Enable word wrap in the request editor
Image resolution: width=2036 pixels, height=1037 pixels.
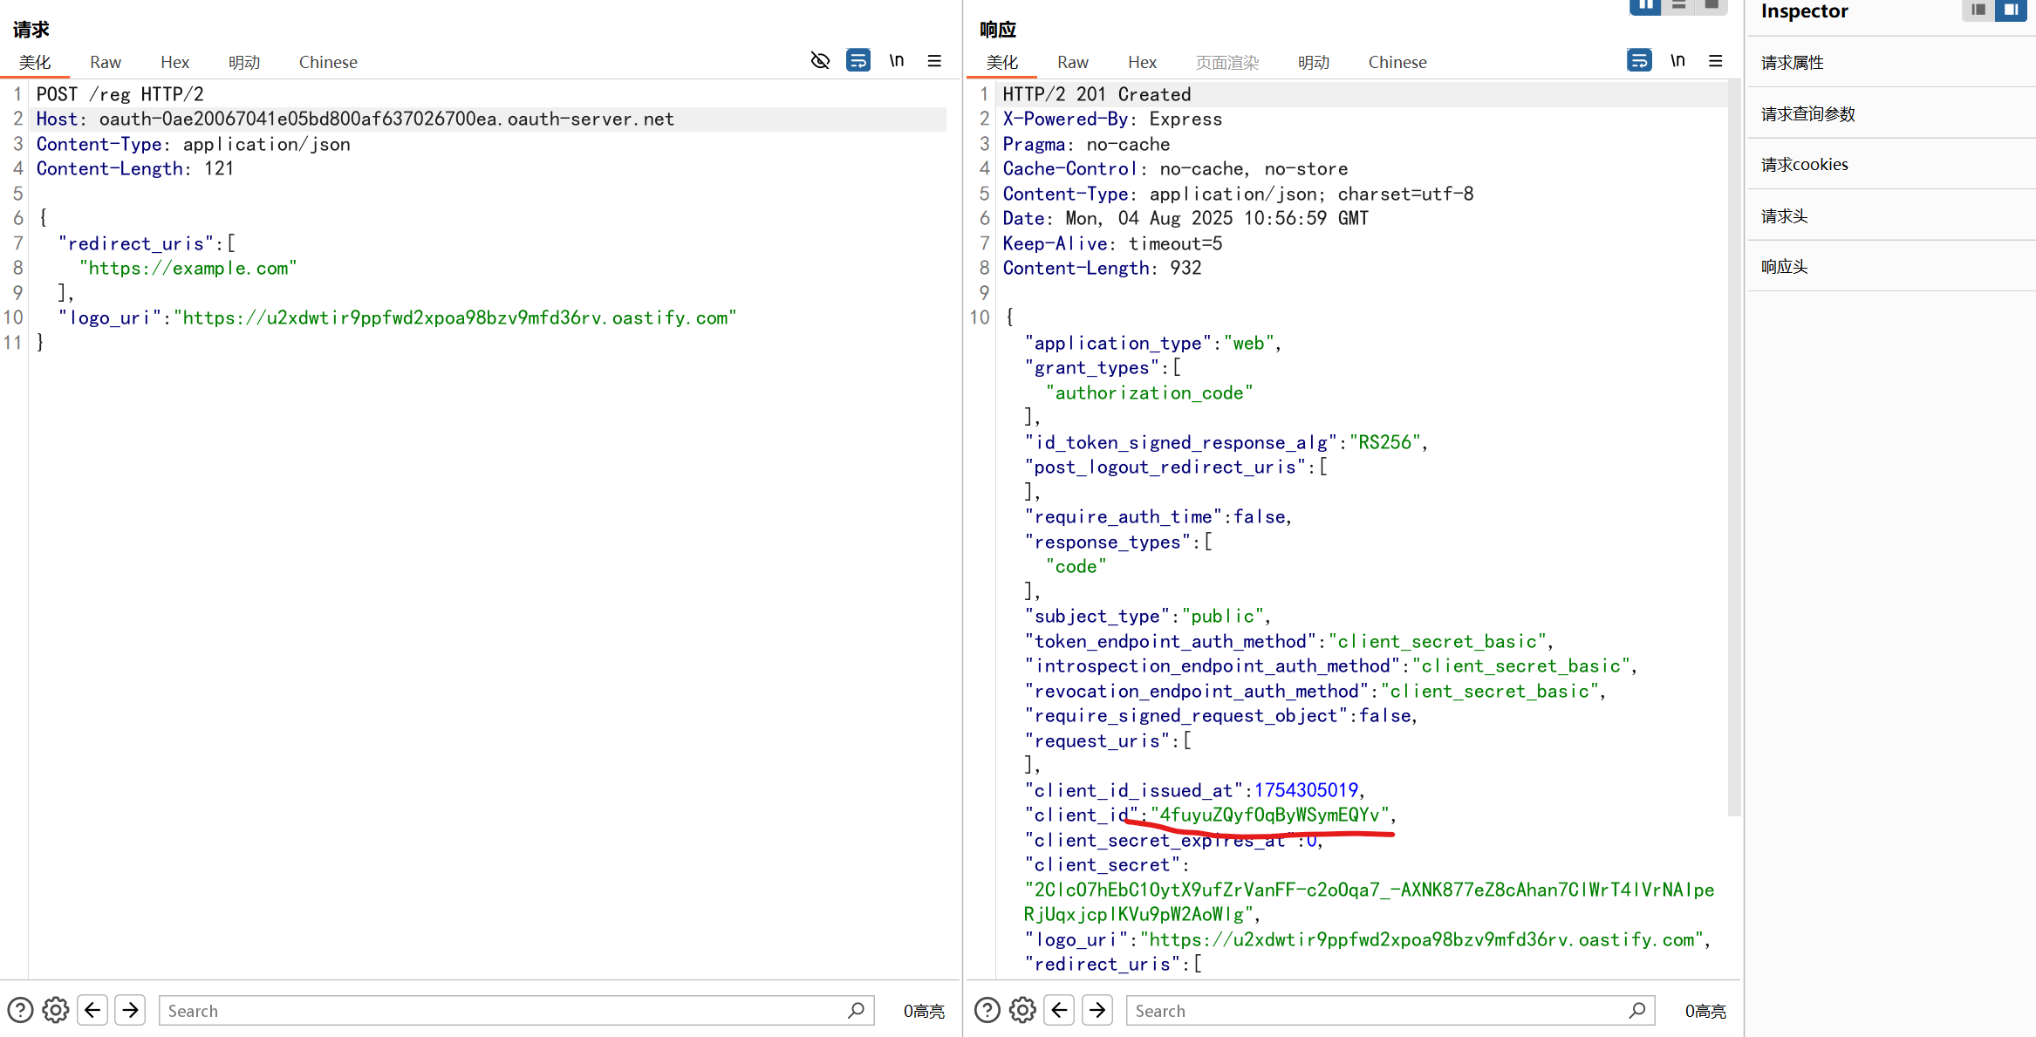coord(858,60)
